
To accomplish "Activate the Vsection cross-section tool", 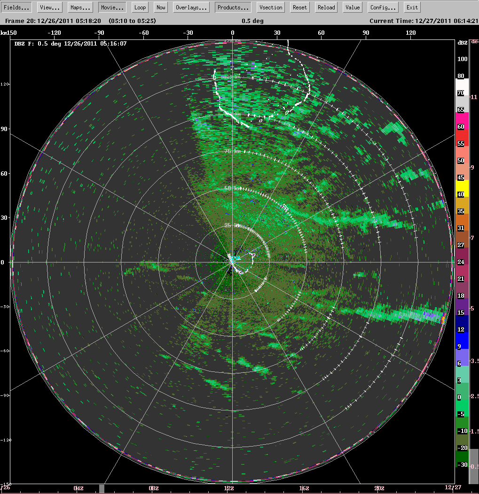I will click(270, 7).
